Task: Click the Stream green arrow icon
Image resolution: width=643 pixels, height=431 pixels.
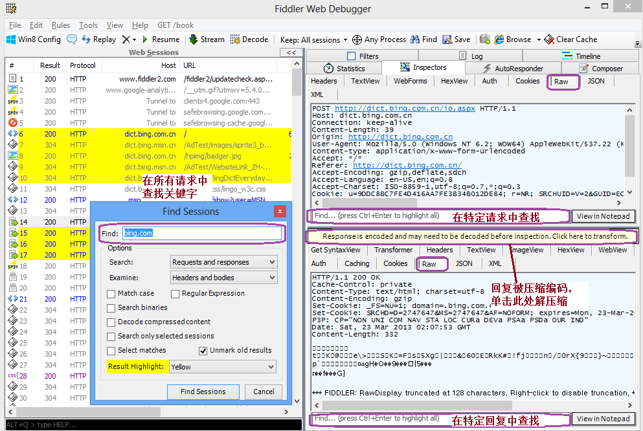Action: click(193, 39)
